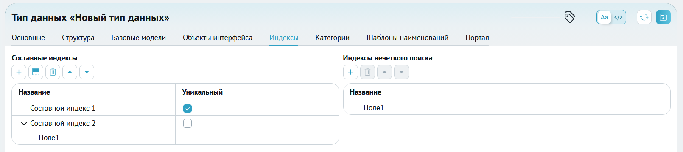Open the Категории tab

tap(333, 38)
